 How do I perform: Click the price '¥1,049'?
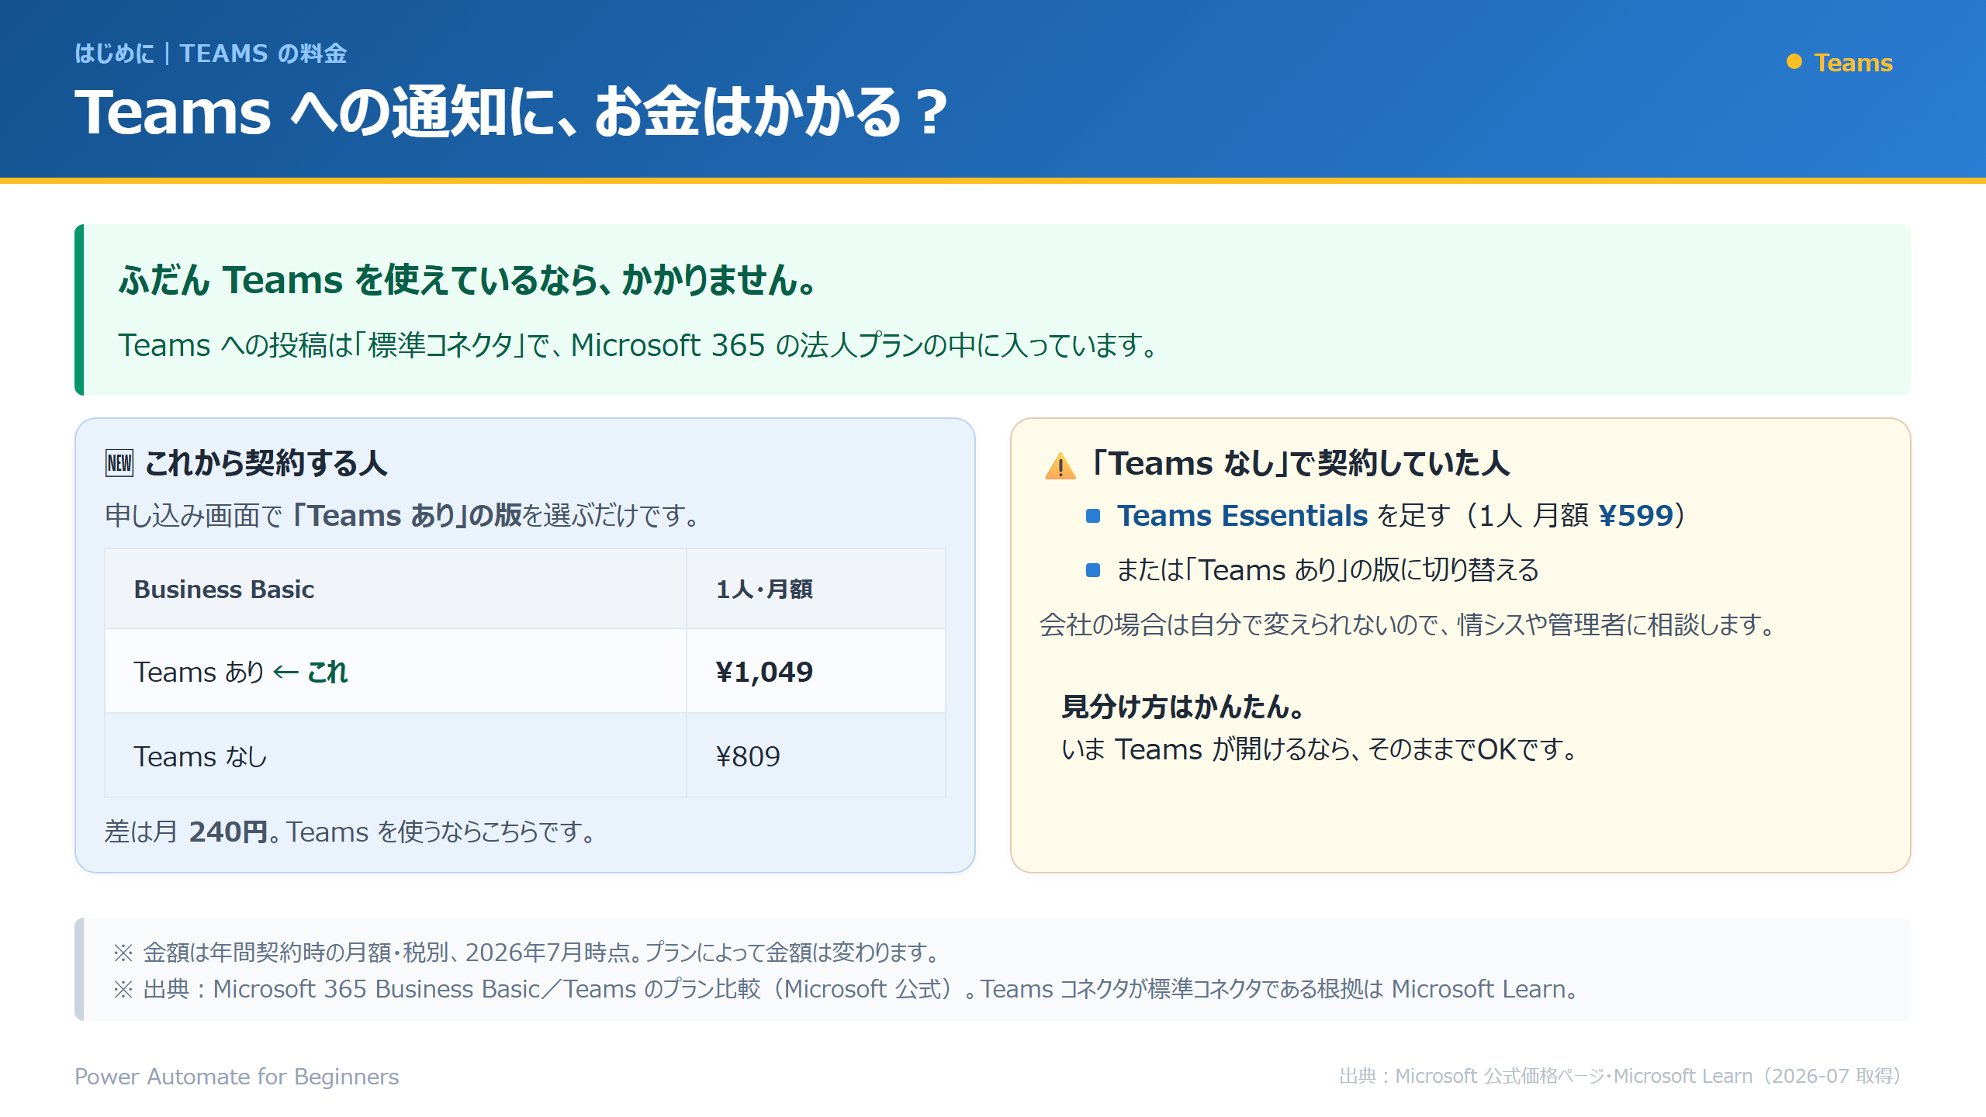(x=764, y=672)
